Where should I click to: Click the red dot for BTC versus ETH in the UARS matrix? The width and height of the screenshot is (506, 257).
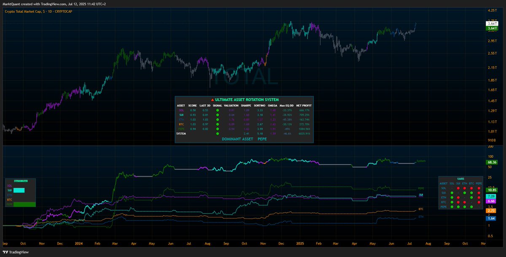pyautogui.click(x=465, y=202)
